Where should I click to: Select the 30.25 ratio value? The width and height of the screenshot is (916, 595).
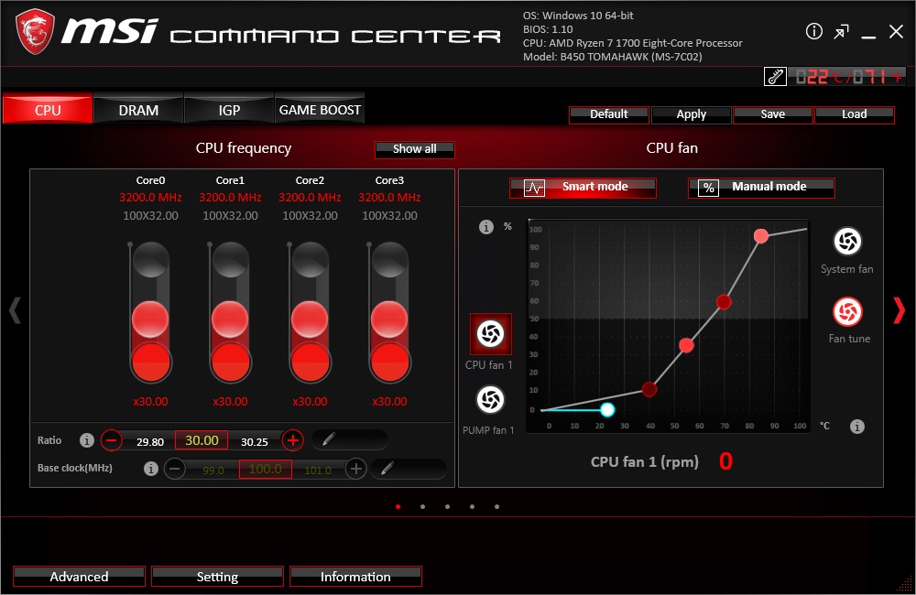coord(255,442)
